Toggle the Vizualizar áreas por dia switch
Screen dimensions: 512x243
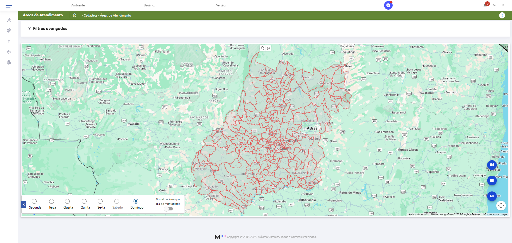(169, 209)
